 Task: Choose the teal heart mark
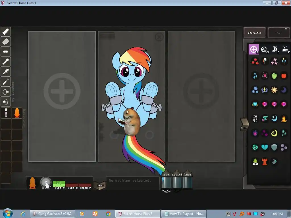[265, 147]
